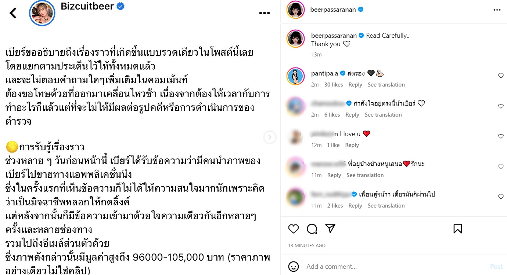507x275 pixels.
Task: Reply to pantipa.a's comment
Action: pos(355,85)
